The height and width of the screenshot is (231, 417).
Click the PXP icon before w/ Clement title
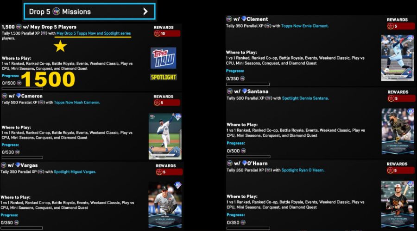click(x=229, y=19)
